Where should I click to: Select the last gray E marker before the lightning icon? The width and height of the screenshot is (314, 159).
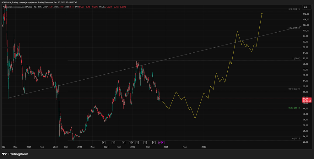(x=154, y=143)
